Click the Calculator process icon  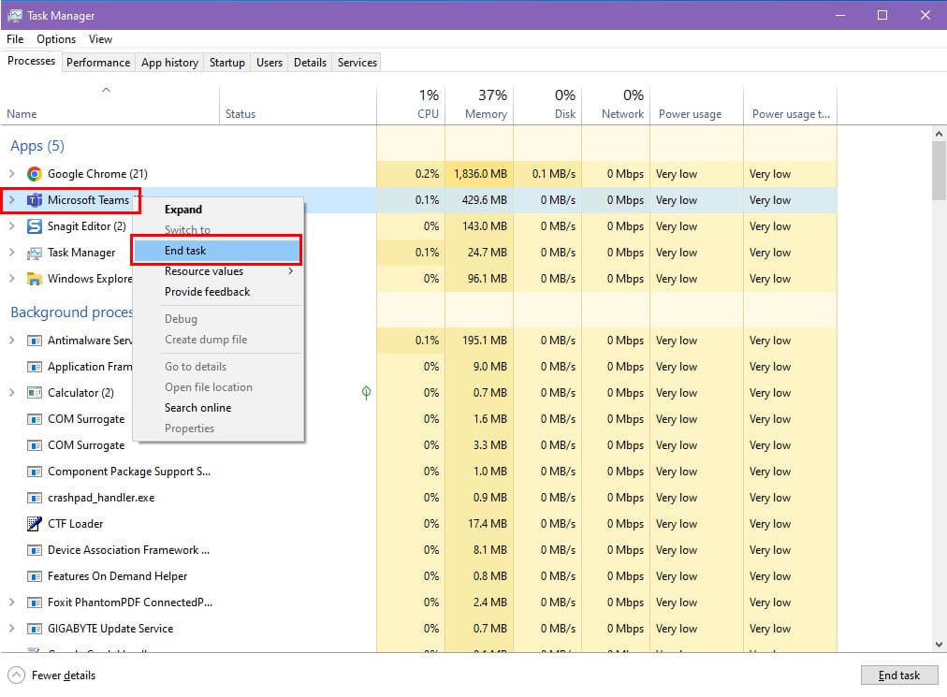pos(35,393)
